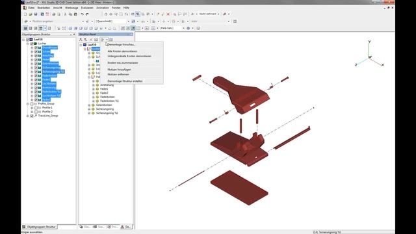Click the Undo arrow icon

pyautogui.click(x=83, y=14)
